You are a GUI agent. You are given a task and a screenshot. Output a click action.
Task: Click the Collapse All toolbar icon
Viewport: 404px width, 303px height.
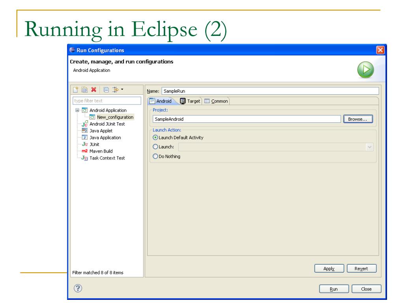(x=106, y=90)
